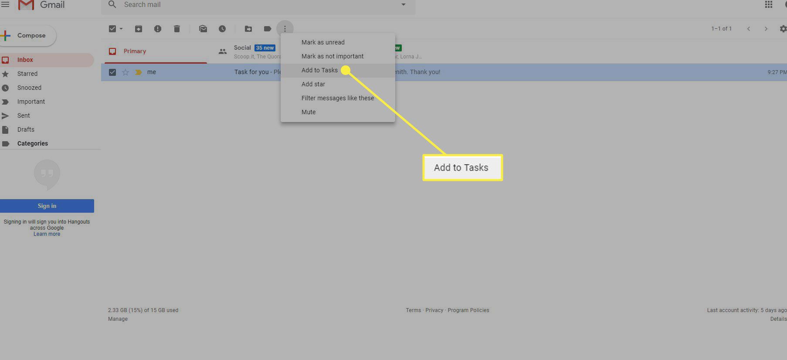This screenshot has width=787, height=360.
Task: Click the Gmail logo
Action: click(x=41, y=5)
